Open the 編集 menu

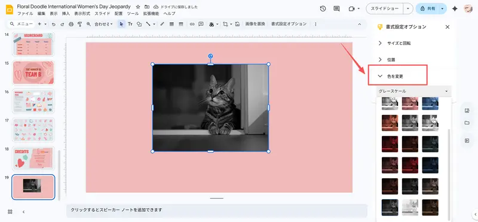coord(41,13)
